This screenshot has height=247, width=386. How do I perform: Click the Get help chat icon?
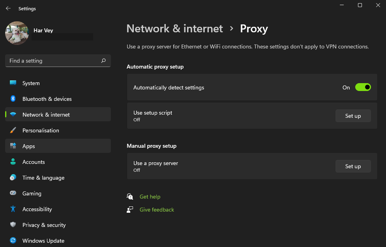click(130, 196)
